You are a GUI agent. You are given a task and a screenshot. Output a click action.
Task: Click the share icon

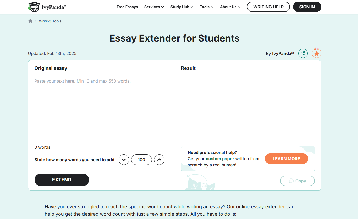pyautogui.click(x=303, y=54)
